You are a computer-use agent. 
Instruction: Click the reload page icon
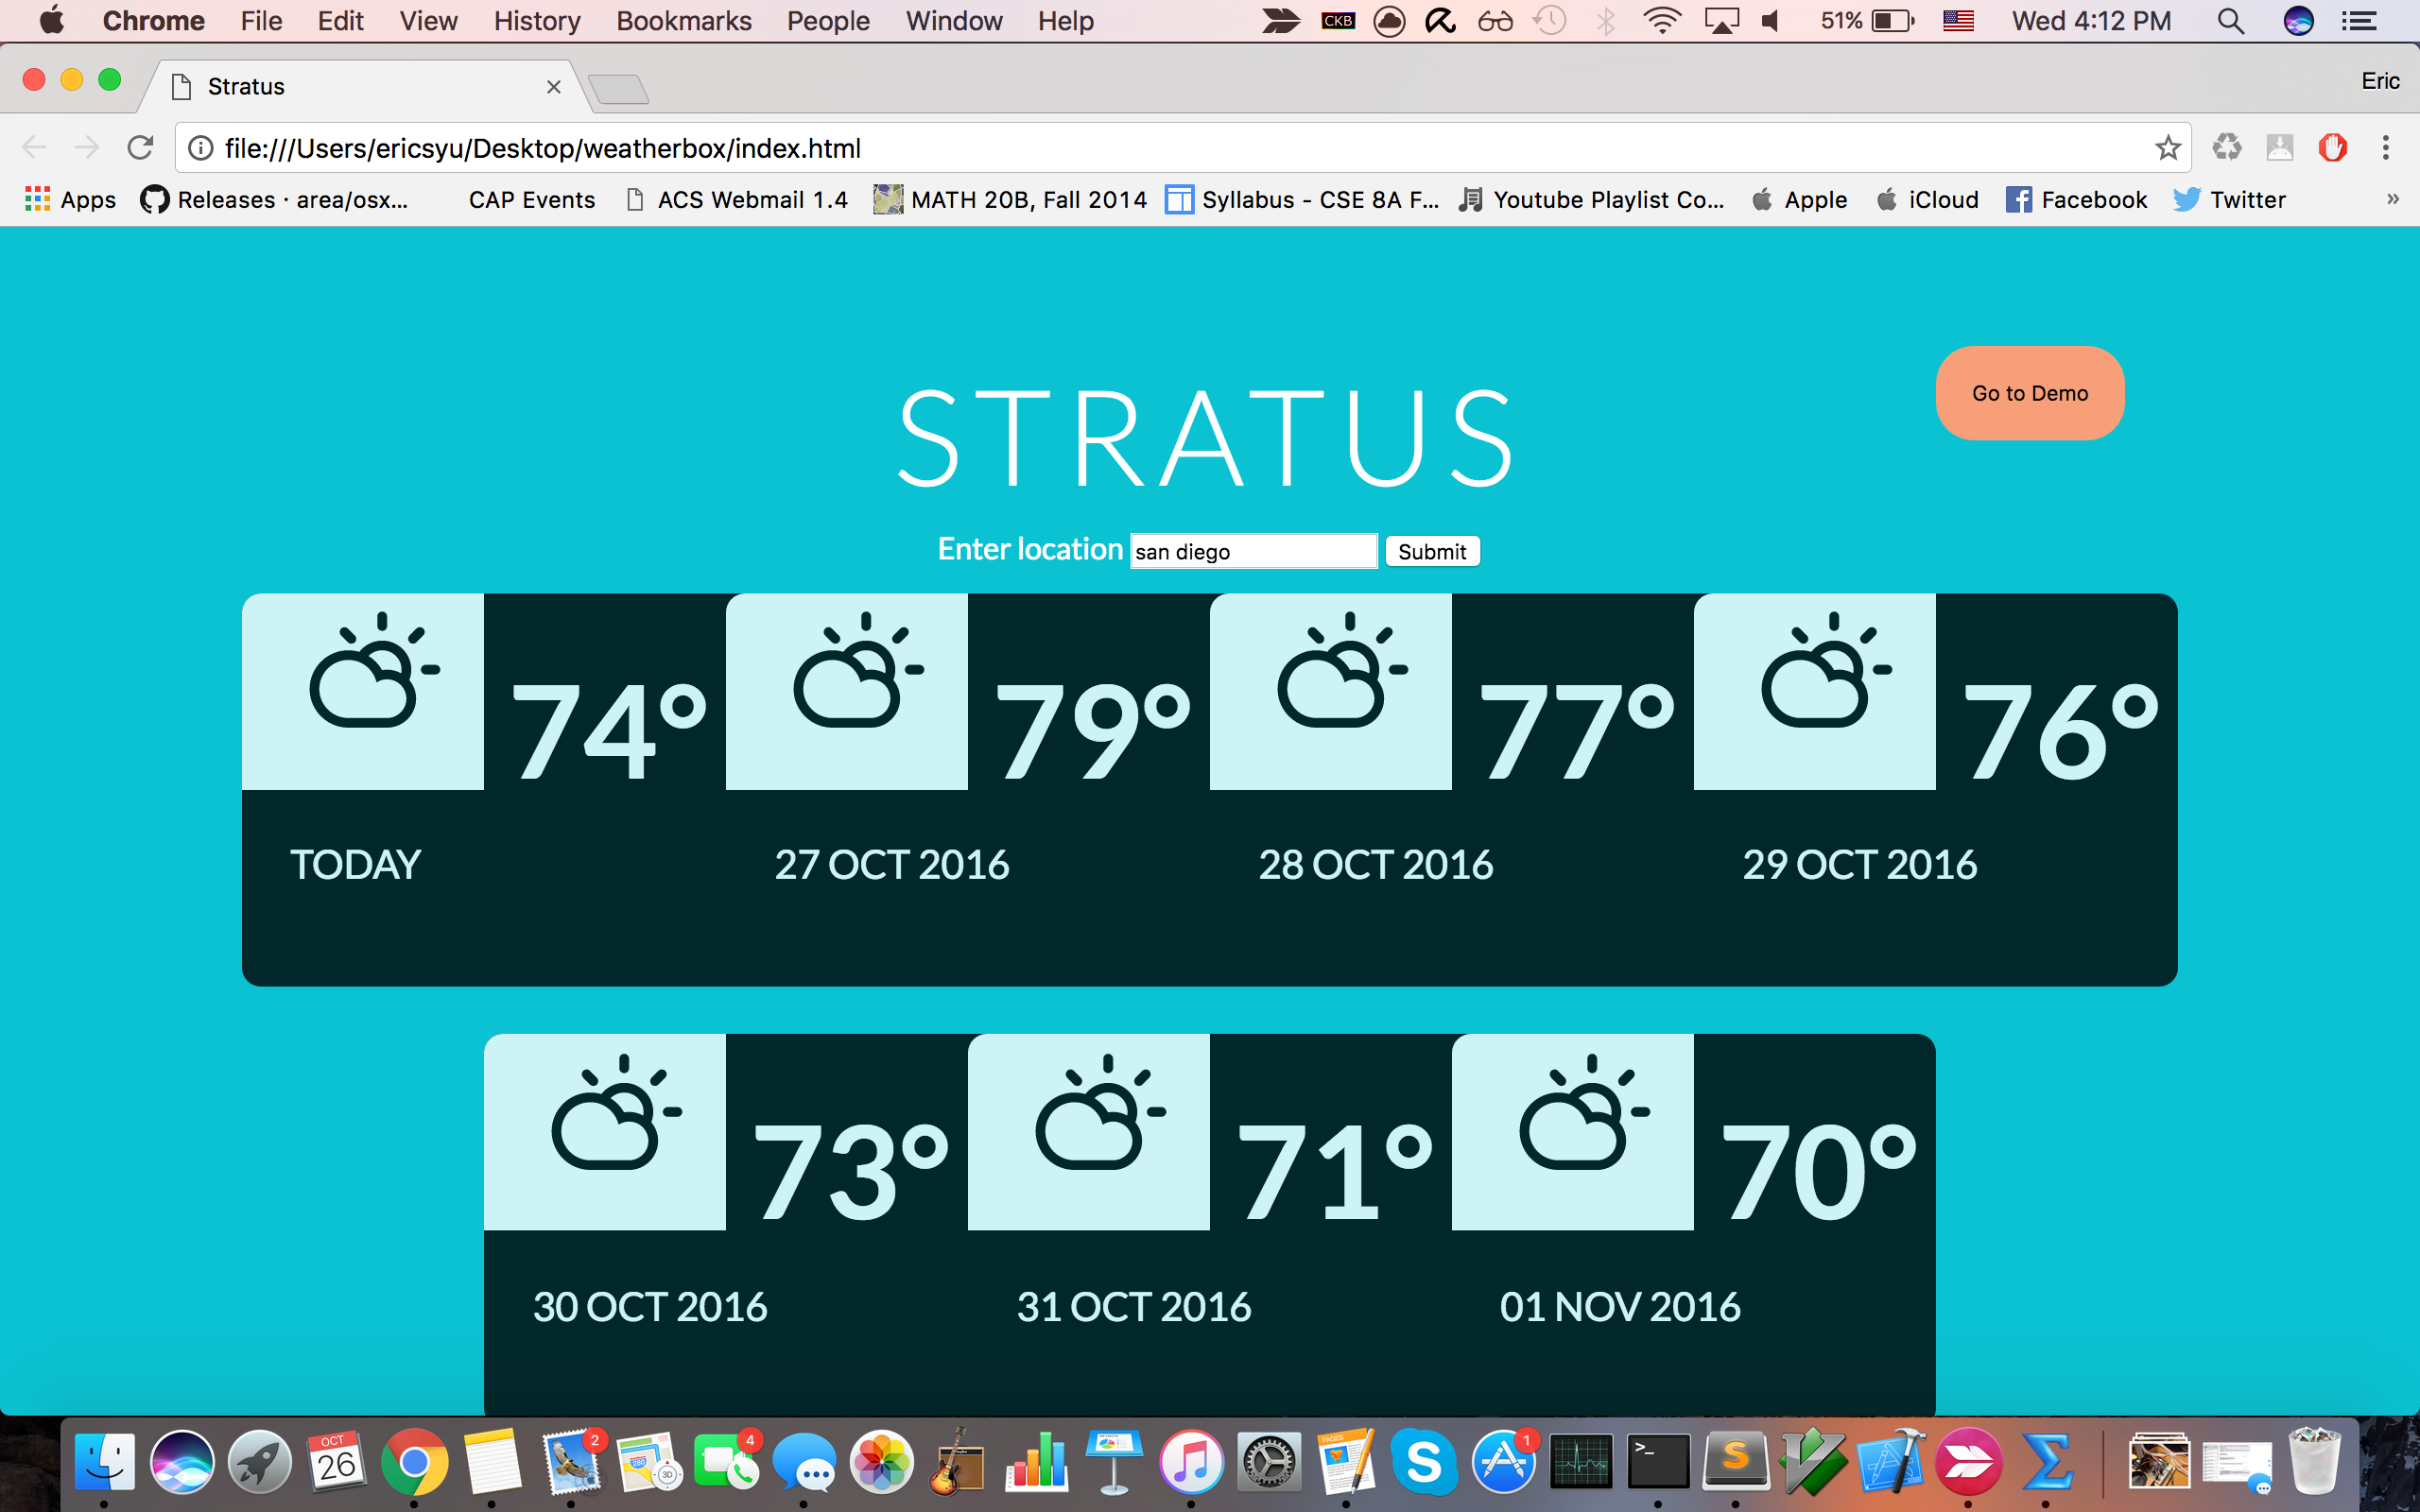point(140,148)
